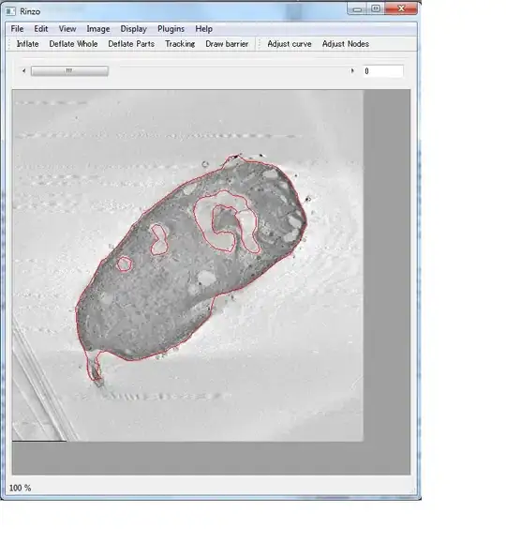The height and width of the screenshot is (543, 506).
Task: Select Deflate Parts in toolbar
Action: point(131,44)
